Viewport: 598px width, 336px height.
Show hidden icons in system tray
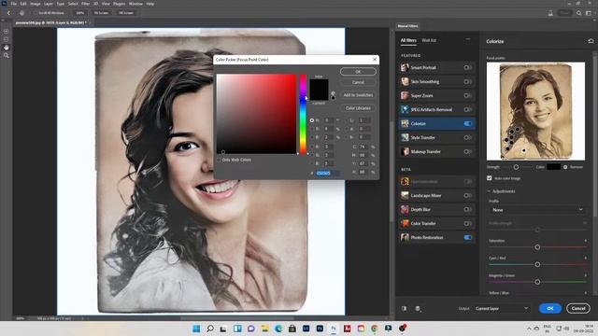click(x=529, y=329)
